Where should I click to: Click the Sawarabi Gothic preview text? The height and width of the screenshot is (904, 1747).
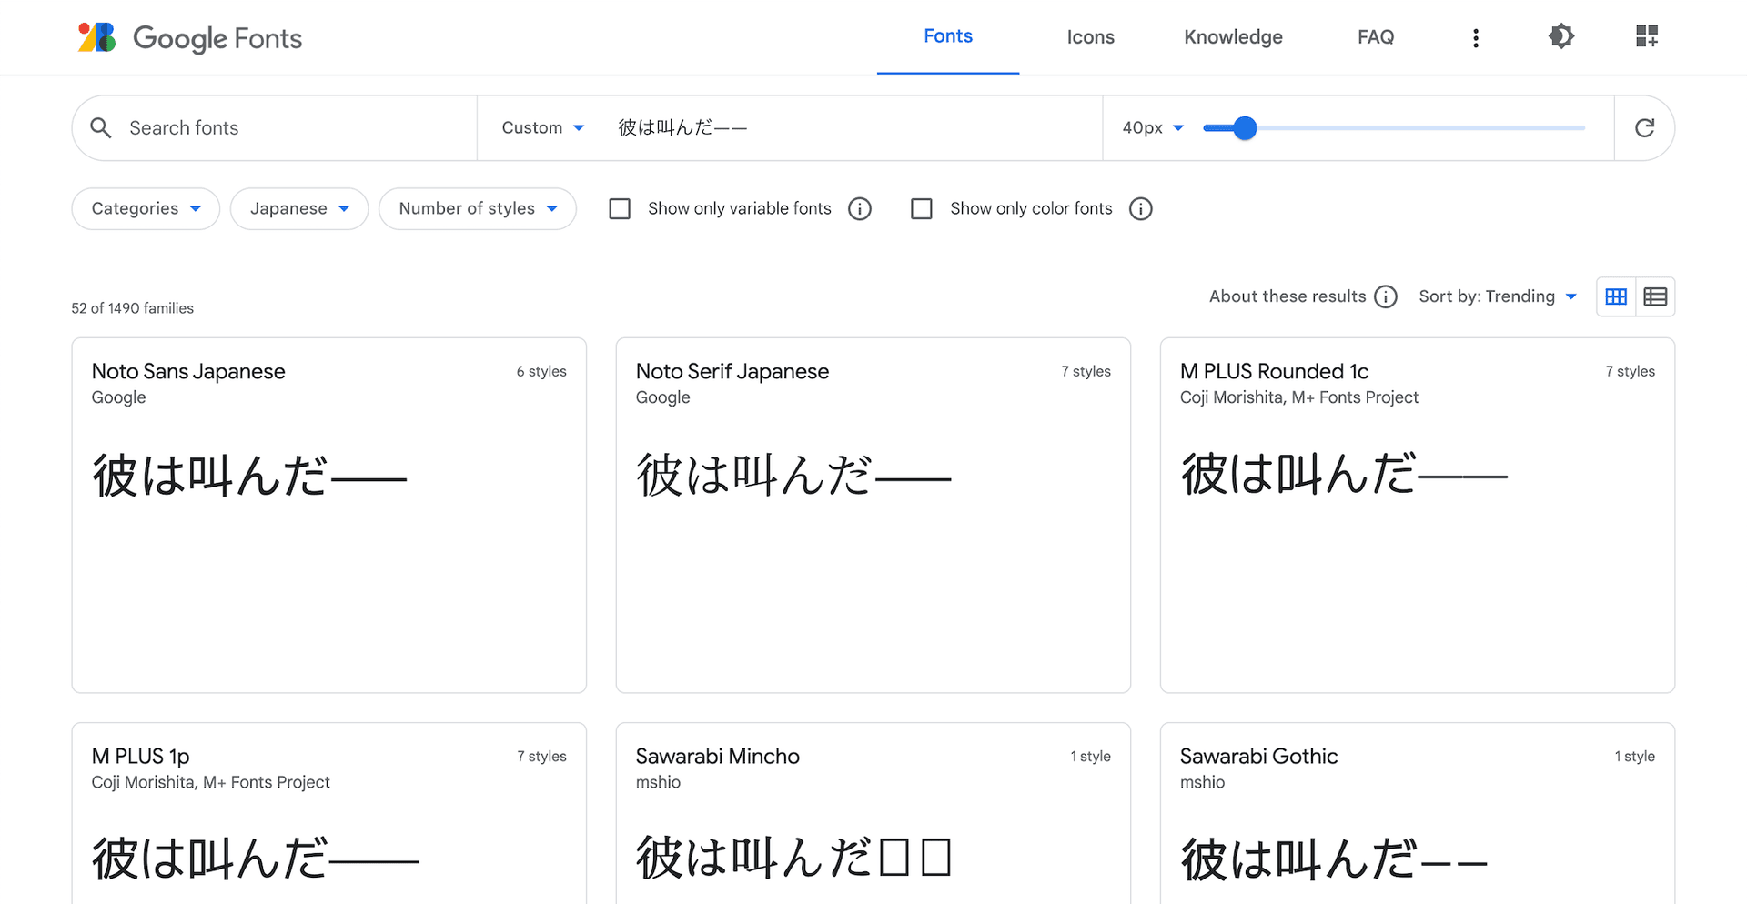(x=1334, y=859)
